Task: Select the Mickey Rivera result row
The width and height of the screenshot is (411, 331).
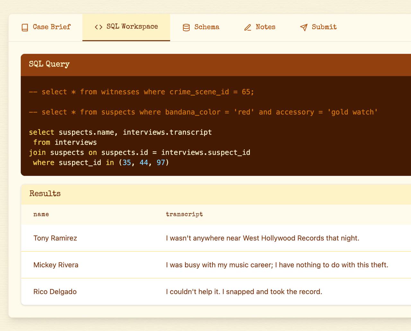Action: (56, 265)
